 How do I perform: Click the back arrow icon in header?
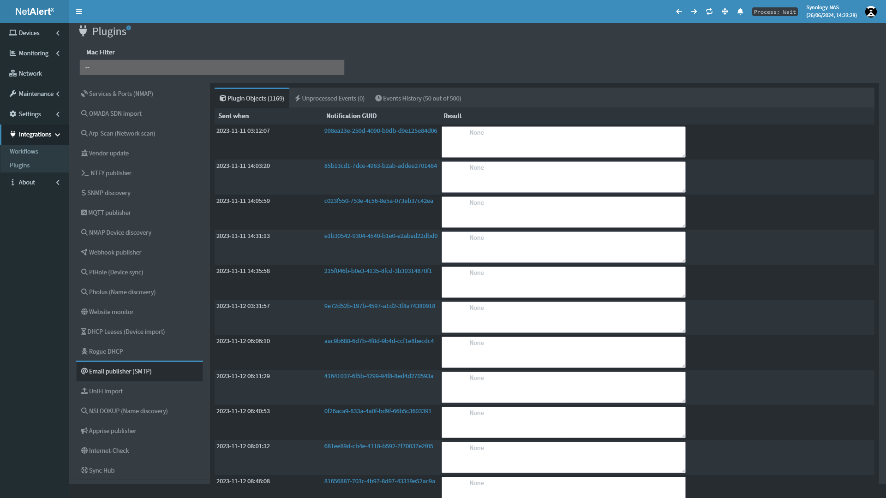679,12
